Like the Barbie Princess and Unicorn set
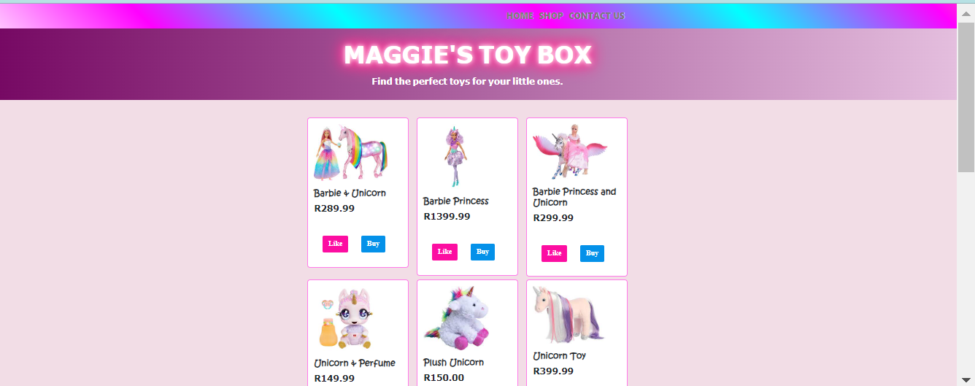Screen dimensions: 975x386 point(554,253)
